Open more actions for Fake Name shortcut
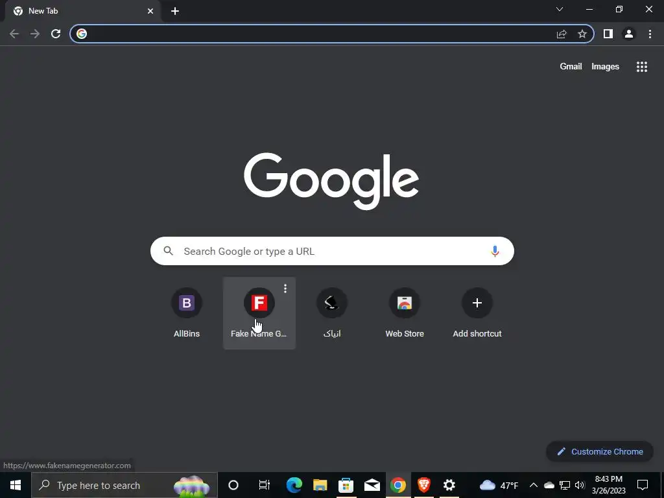664x498 pixels. click(x=285, y=289)
